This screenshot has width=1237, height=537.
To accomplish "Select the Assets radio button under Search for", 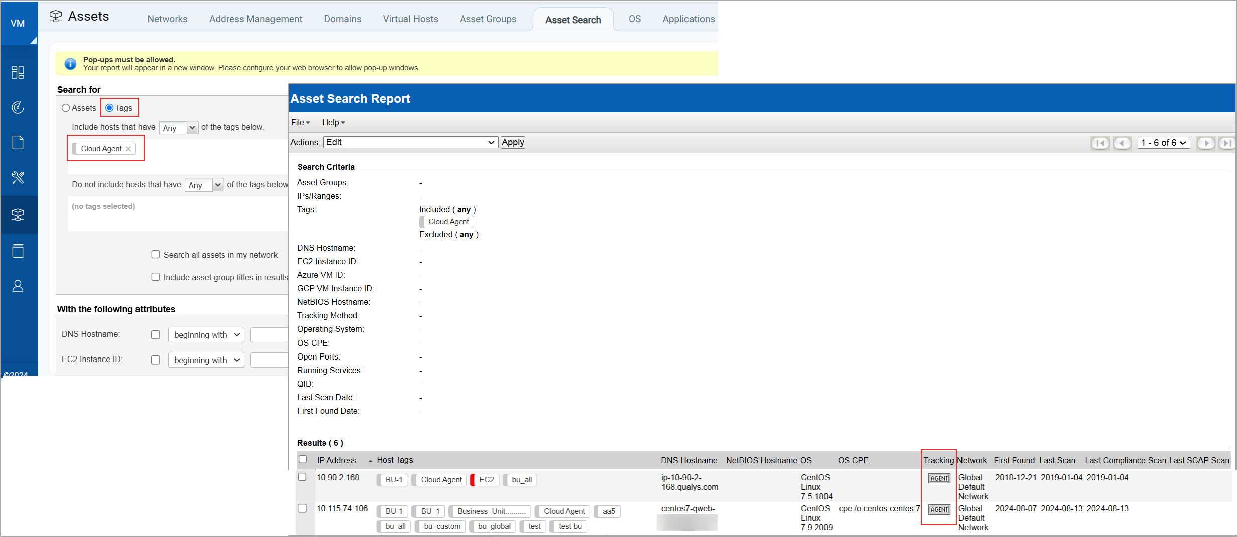I will pos(66,107).
